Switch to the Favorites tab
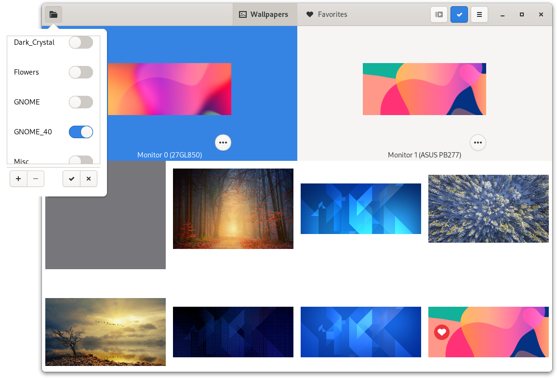The image size is (557, 378). (326, 14)
